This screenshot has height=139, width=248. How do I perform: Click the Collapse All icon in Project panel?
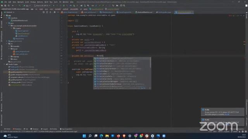50,12
